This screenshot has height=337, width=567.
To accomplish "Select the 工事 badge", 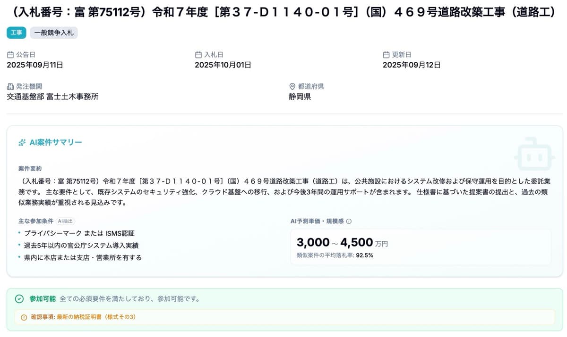I will click(16, 33).
